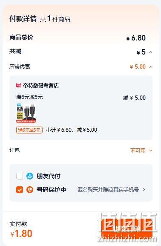Click the 满6元减5元 promotion description text

pos(29,97)
